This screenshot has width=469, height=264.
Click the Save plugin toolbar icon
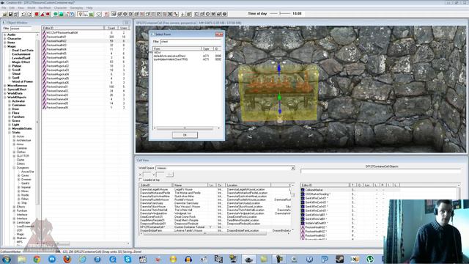click(x=11, y=14)
